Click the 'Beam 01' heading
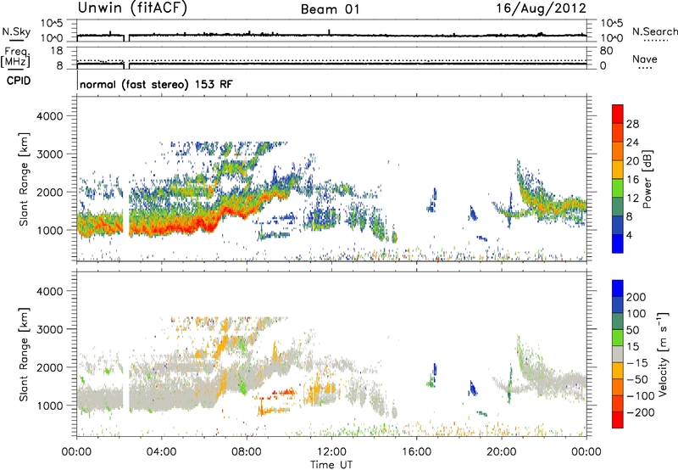The height and width of the screenshot is (470, 678). click(x=330, y=9)
